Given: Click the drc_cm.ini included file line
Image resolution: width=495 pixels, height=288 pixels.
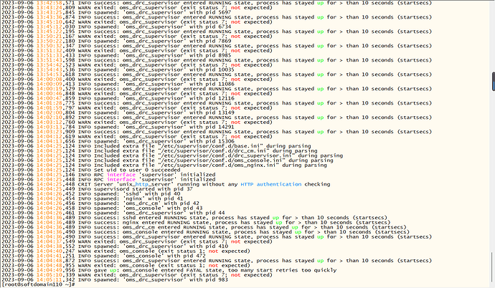Looking at the screenshot, I should coord(159,151).
